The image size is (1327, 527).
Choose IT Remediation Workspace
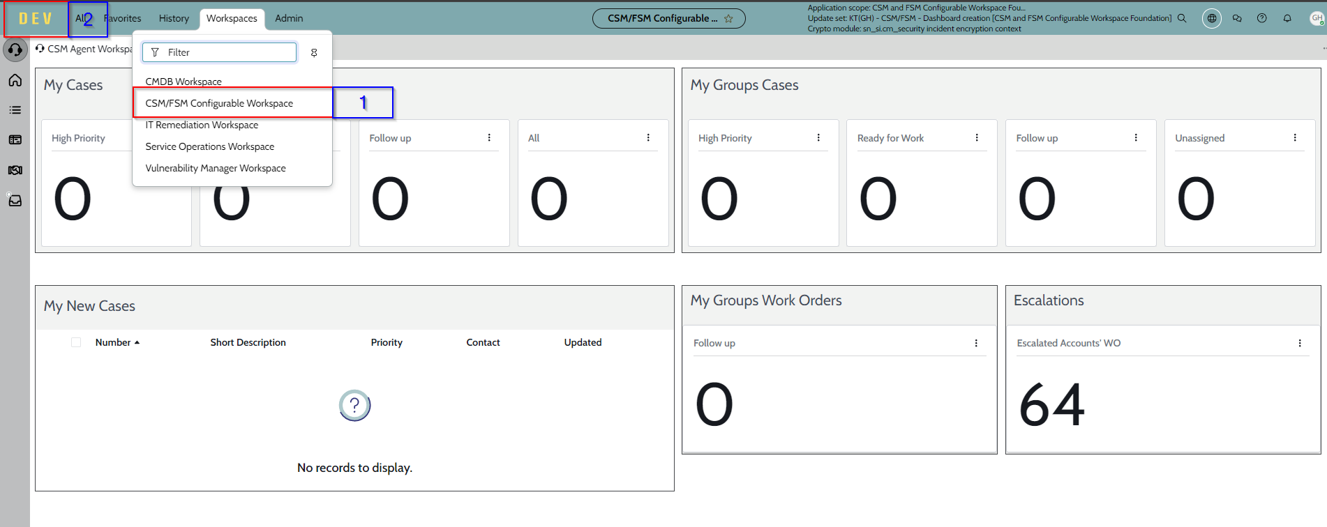[x=202, y=125]
